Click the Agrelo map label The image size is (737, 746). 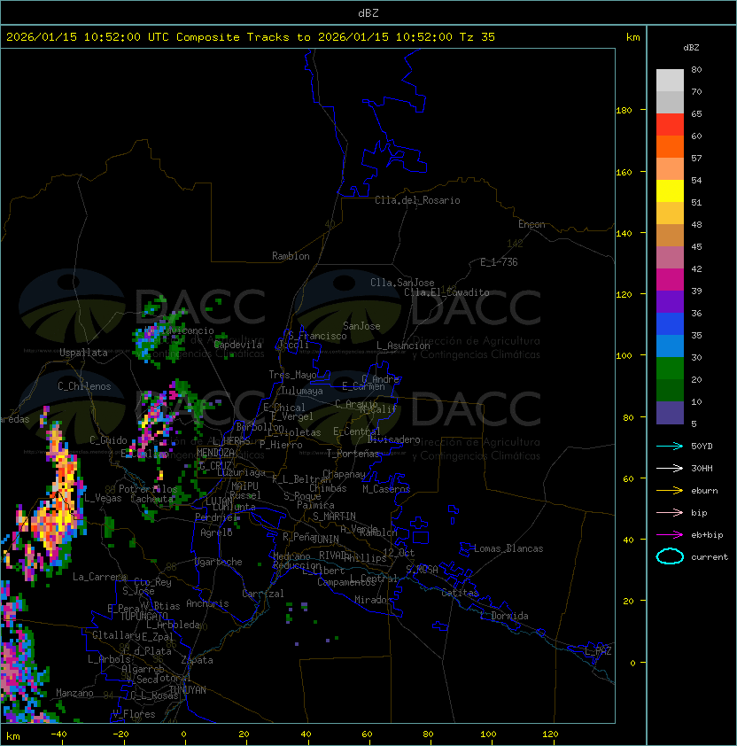point(216,532)
